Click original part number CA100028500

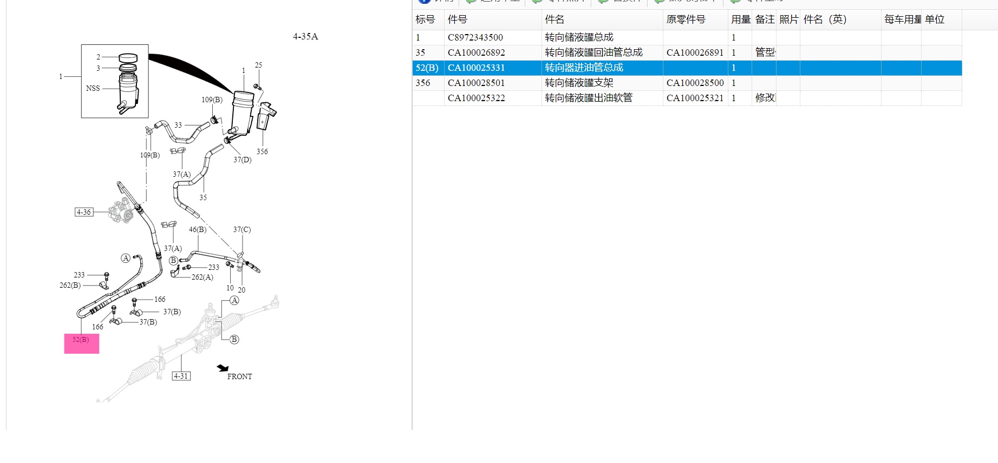click(695, 83)
